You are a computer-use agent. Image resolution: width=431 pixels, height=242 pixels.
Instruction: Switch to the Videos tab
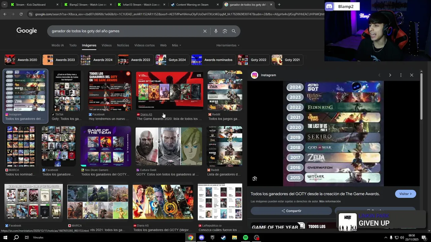click(106, 45)
